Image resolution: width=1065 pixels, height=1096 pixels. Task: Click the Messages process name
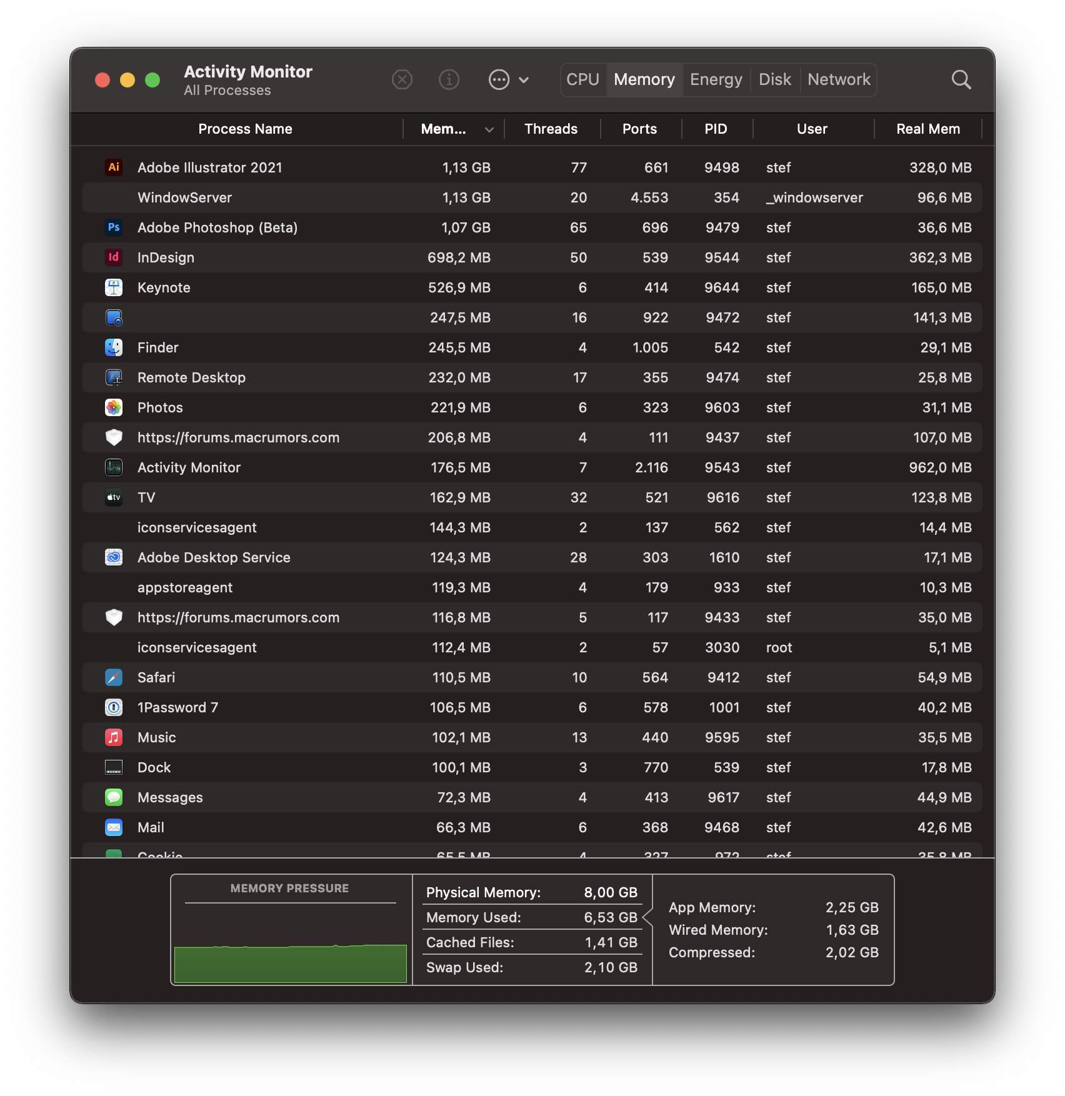170,797
